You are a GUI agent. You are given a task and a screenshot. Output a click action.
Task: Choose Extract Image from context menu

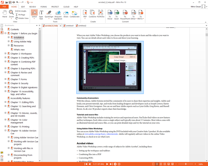123,60
